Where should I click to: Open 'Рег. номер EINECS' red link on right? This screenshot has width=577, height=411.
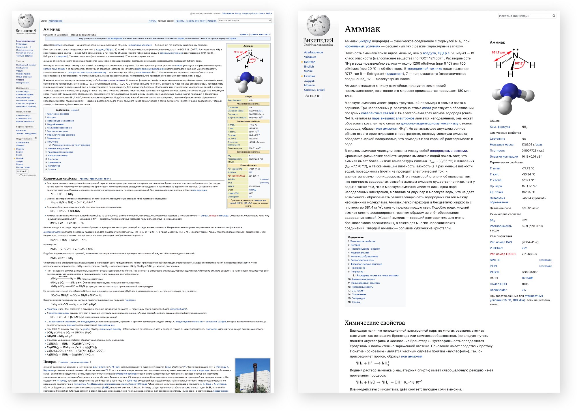(x=503, y=254)
